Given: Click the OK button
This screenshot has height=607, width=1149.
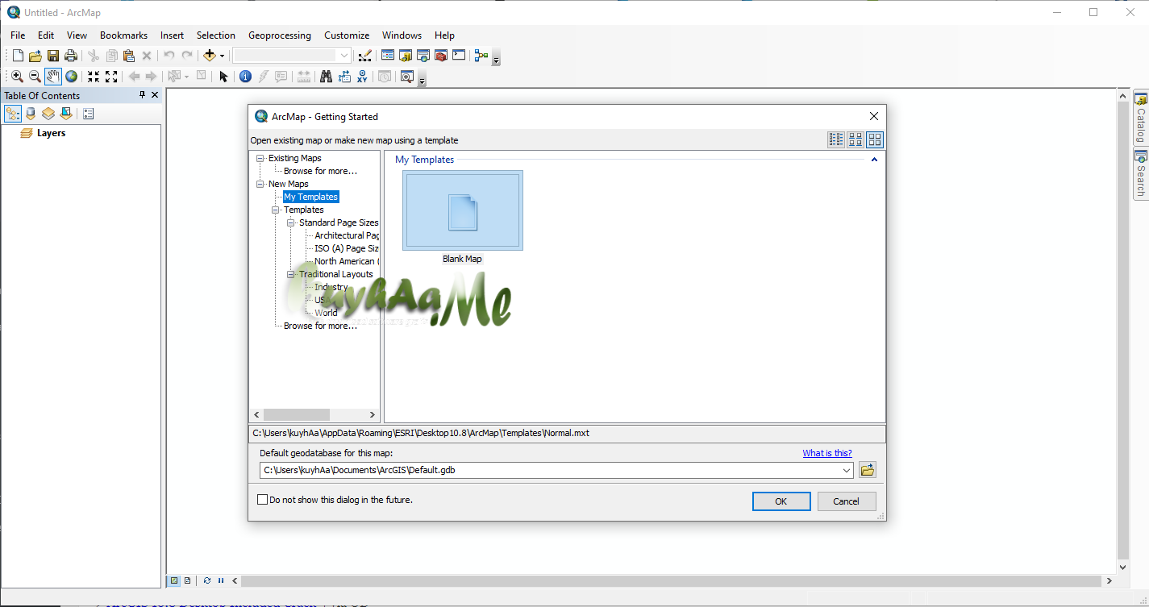Looking at the screenshot, I should (781, 501).
